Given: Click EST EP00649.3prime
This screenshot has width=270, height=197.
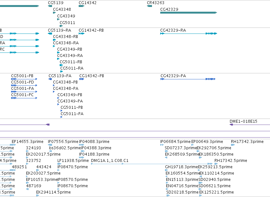Looking at the screenshot, I should coord(207,142).
